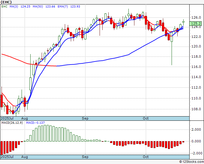Image resolution: width=204 pixels, height=164 pixels.
Task: Click the 12Stocks.com copyright link
Action: pyautogui.click(x=191, y=162)
